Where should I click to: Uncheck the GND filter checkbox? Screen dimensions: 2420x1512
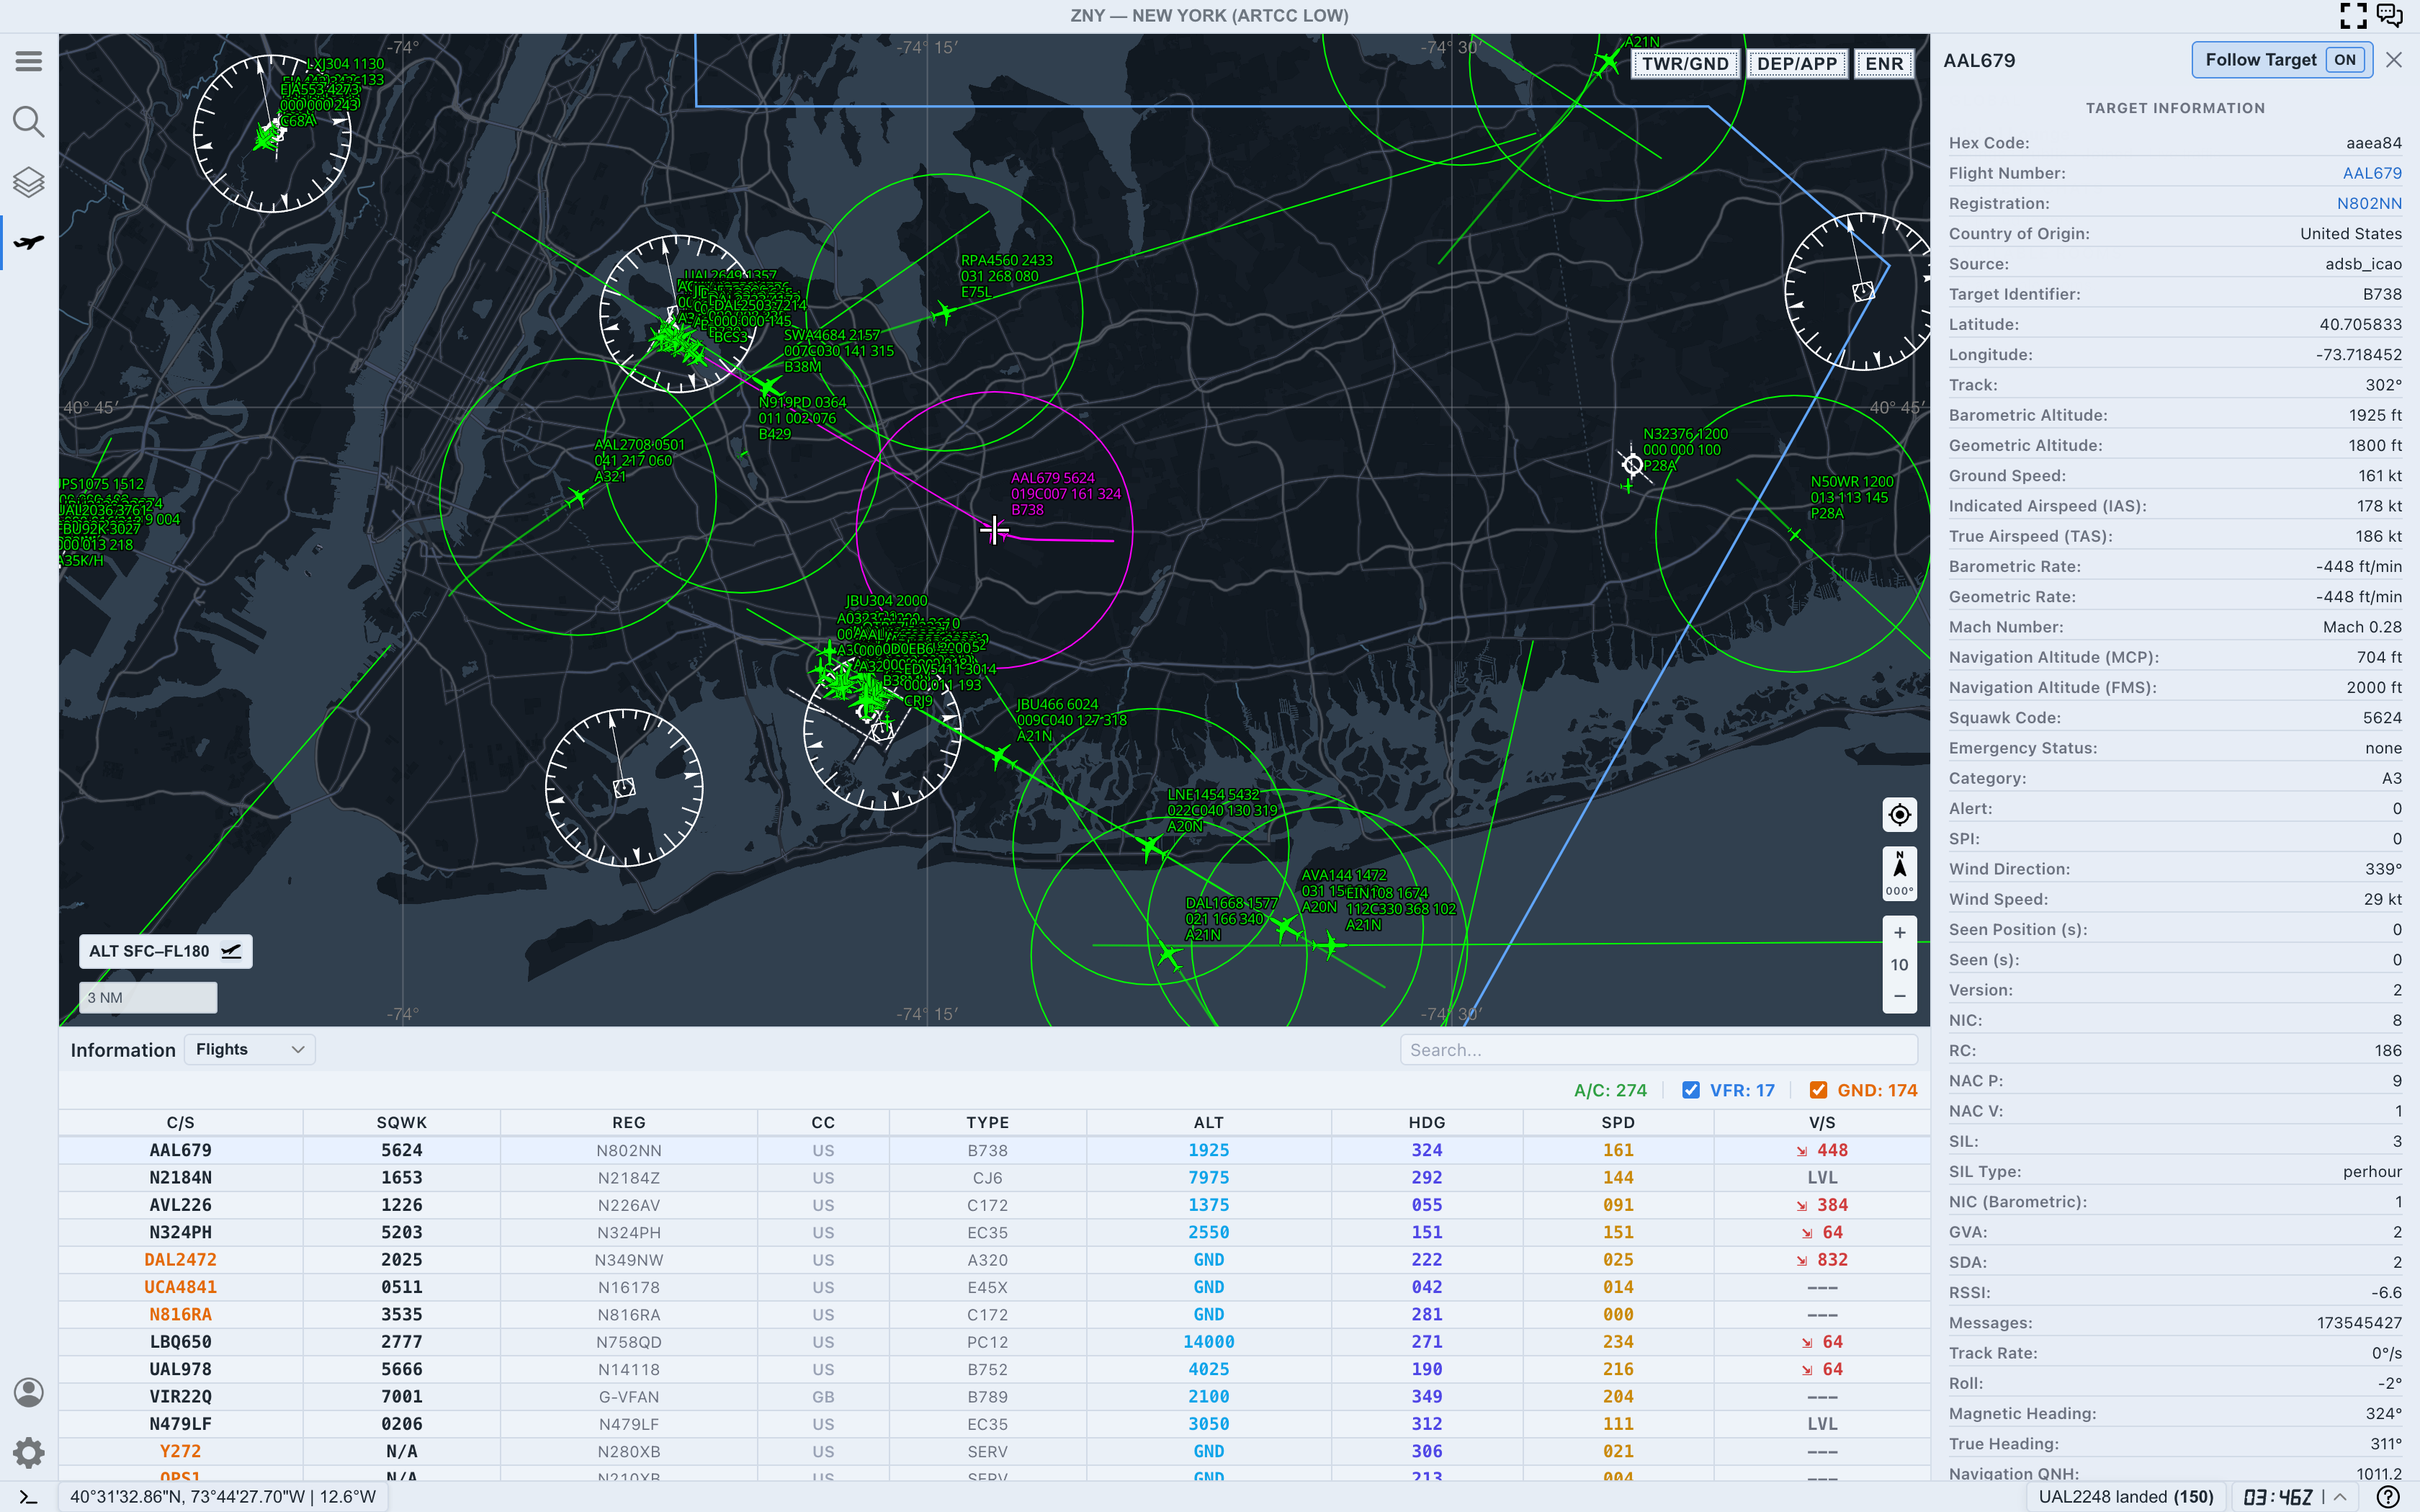click(x=1819, y=1090)
